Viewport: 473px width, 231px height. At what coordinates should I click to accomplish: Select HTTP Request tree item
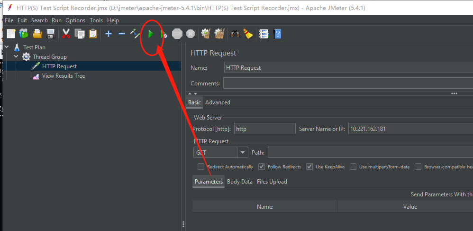pyautogui.click(x=59, y=66)
